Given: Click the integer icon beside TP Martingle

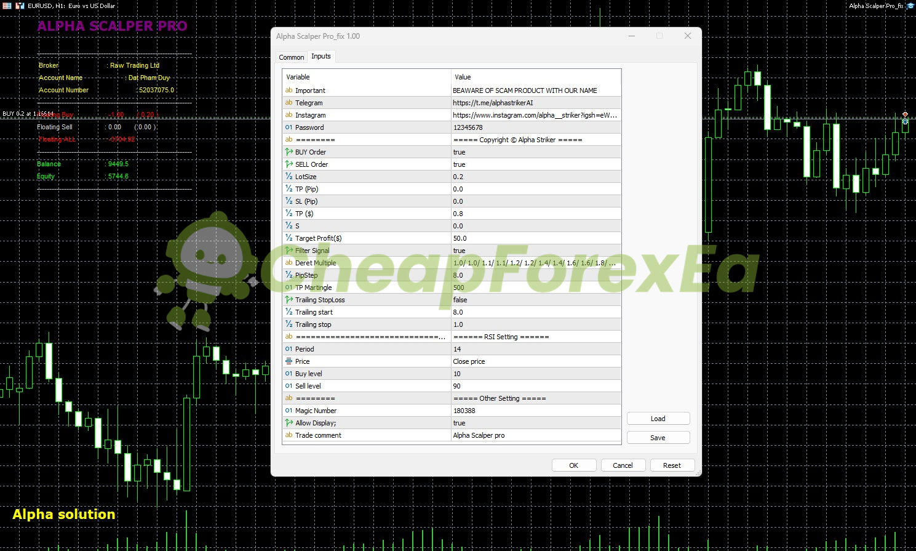Looking at the screenshot, I should pos(289,288).
